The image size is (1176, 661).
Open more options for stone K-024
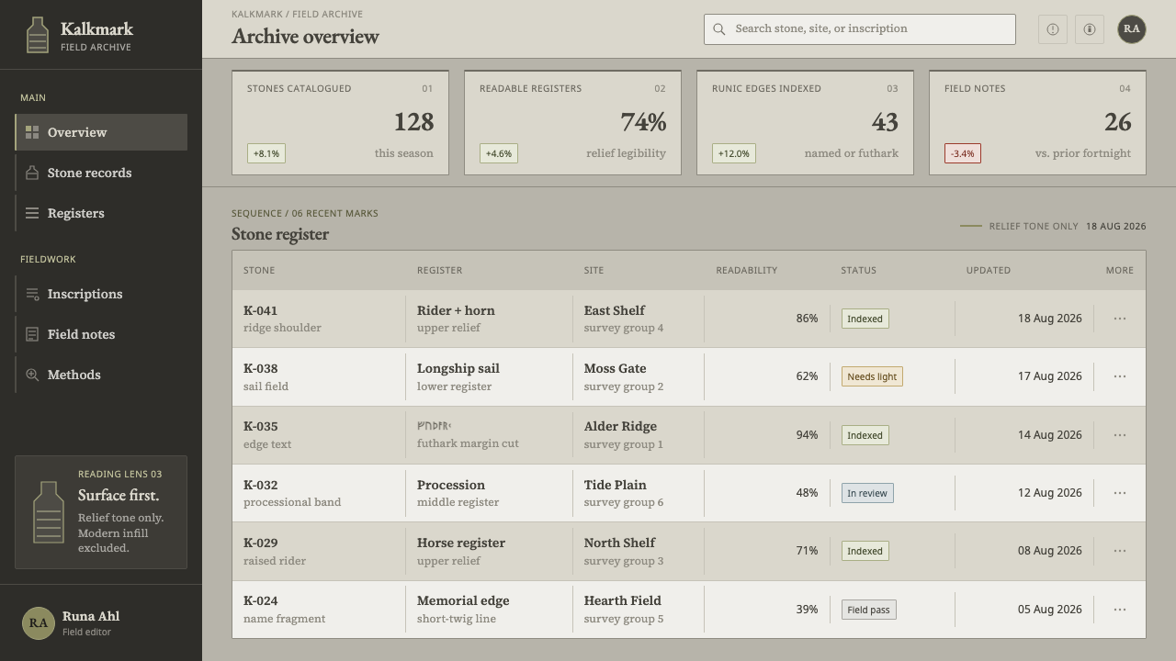pyautogui.click(x=1119, y=610)
